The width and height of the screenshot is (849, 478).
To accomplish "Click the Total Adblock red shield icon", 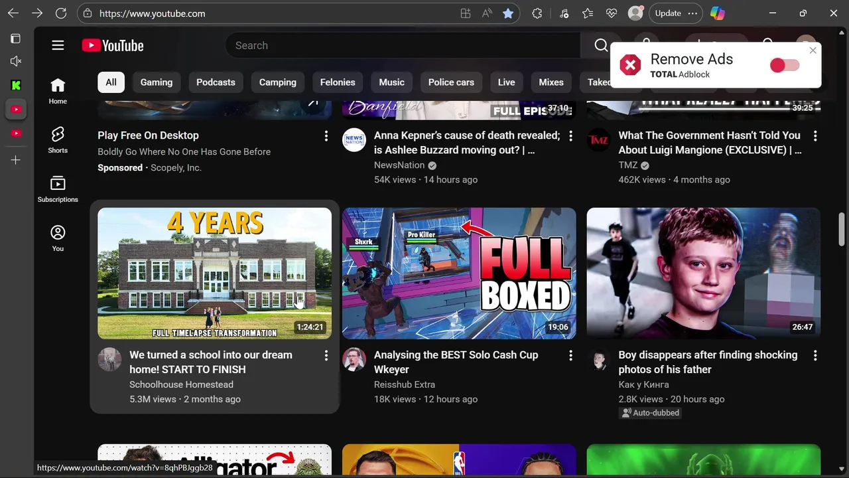I will point(630,65).
